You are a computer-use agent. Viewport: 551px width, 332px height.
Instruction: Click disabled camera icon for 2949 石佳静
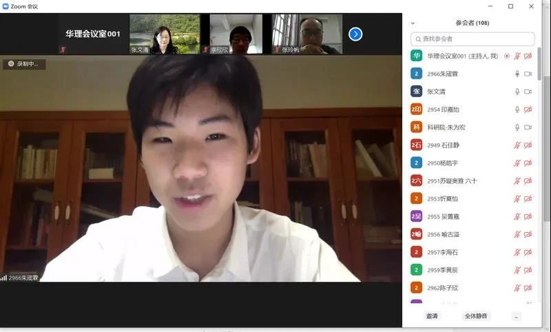[x=528, y=145]
